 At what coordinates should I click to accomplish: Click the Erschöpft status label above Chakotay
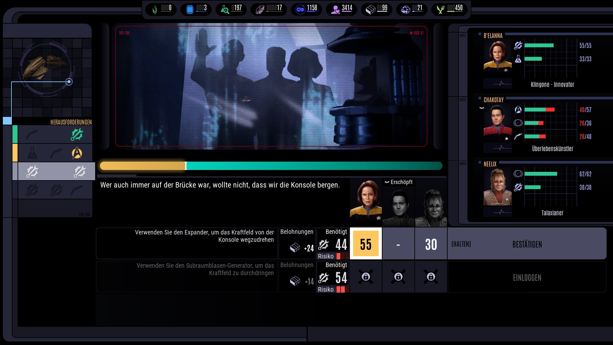pos(398,182)
